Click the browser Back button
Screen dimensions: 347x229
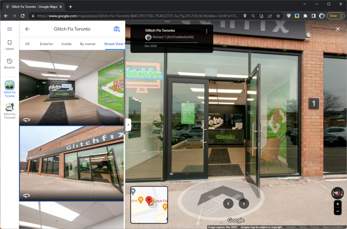point(6,16)
